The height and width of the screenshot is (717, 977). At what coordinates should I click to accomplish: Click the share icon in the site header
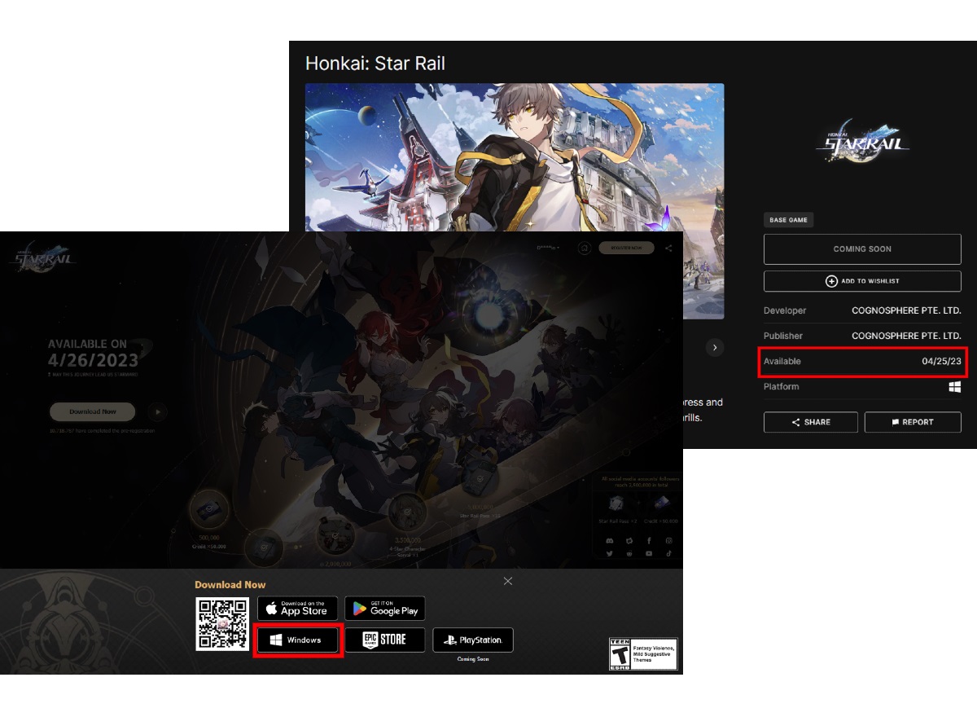click(x=668, y=249)
